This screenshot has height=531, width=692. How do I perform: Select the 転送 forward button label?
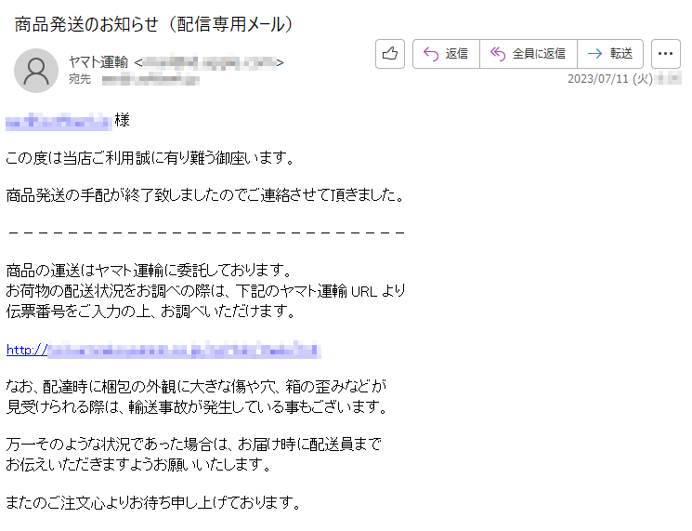point(621,54)
